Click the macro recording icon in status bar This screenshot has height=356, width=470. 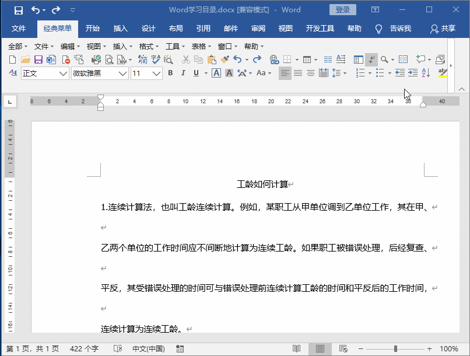[180, 349]
